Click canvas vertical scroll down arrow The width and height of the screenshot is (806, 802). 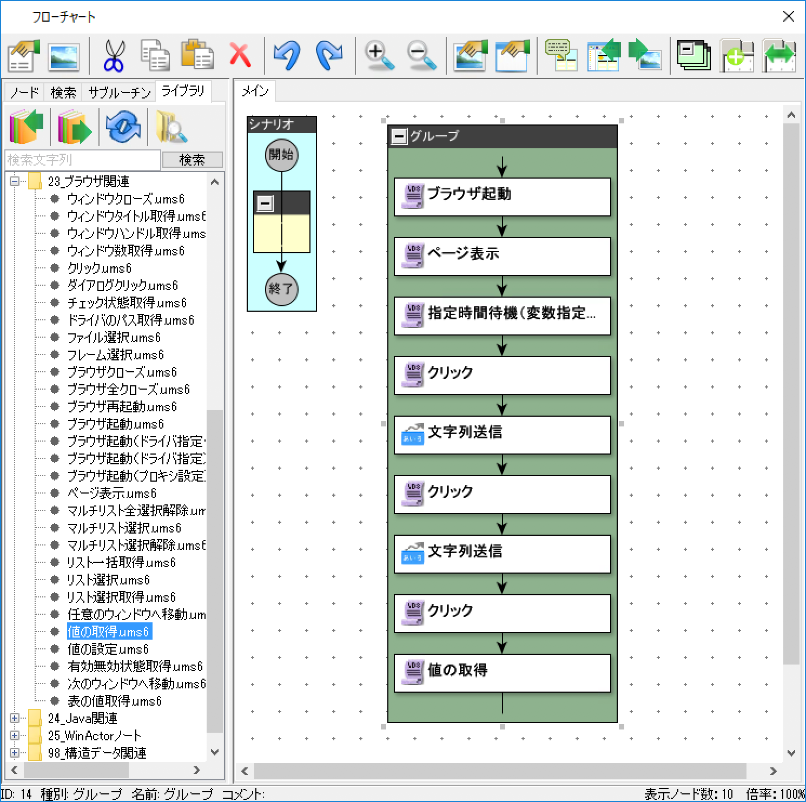[791, 753]
